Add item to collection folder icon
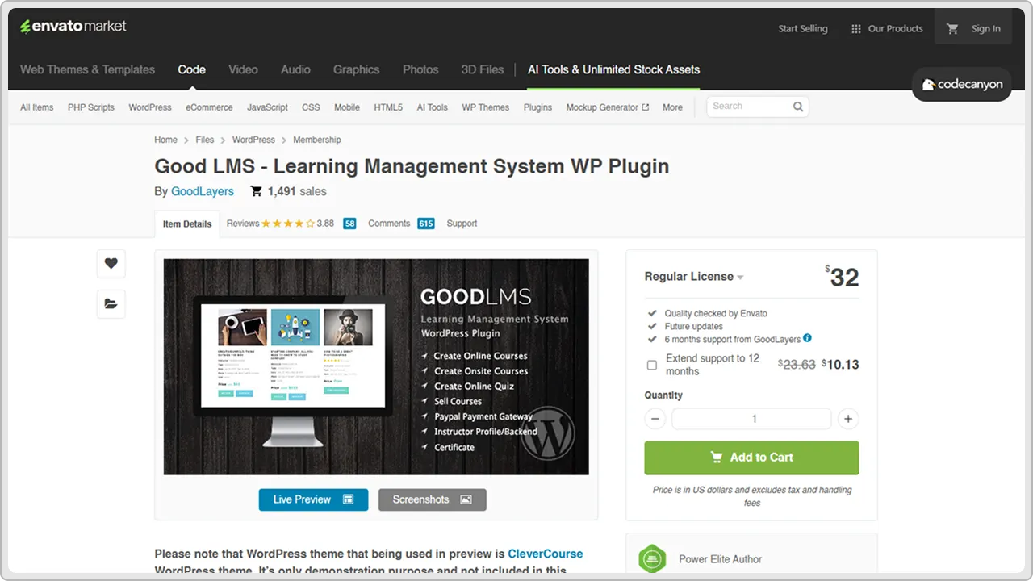Image resolution: width=1033 pixels, height=581 pixels. 111,303
